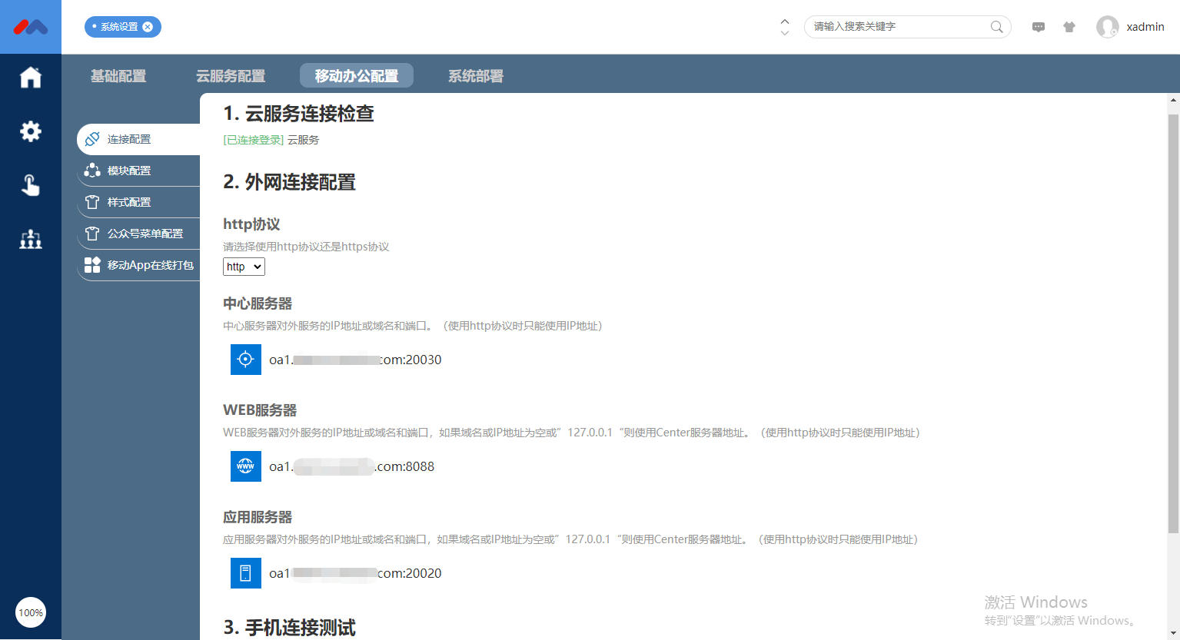Open the organization chart icon in the sidebar
This screenshot has height=640, width=1180.
tap(31, 239)
